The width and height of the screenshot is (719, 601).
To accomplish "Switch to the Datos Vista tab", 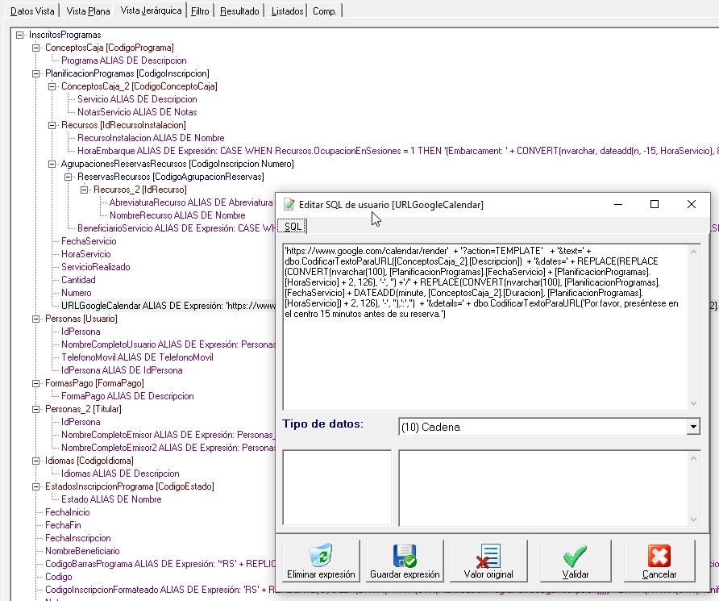I will (32, 11).
